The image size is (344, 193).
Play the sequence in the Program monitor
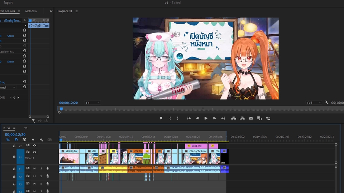click(x=206, y=118)
